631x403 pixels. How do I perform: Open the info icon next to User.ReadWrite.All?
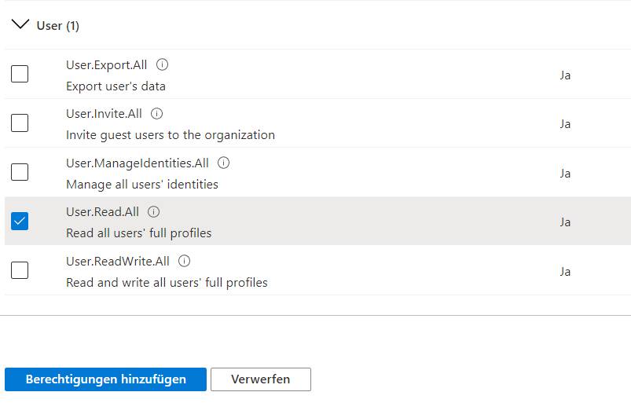click(184, 261)
